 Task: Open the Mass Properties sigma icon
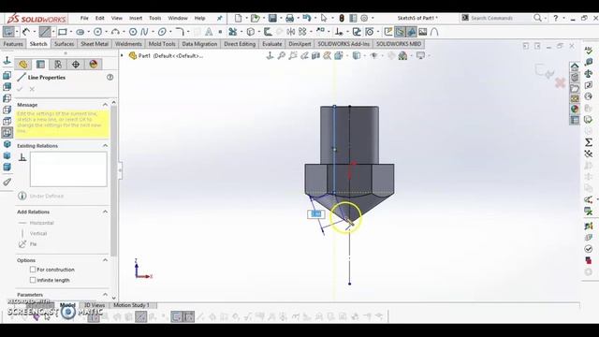pyautogui.click(x=589, y=142)
